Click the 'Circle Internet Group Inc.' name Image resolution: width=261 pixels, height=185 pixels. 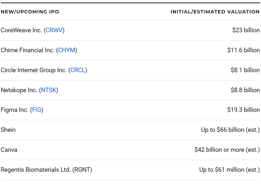tap(34, 70)
